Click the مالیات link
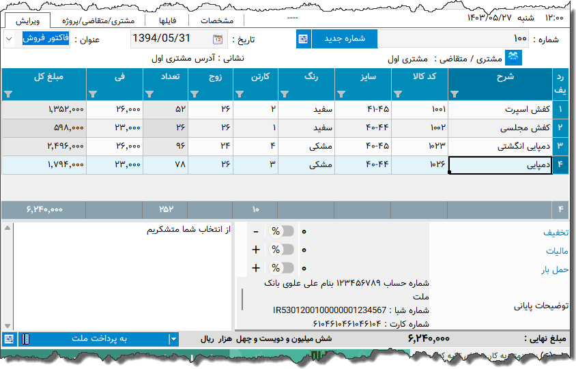The width and height of the screenshot is (576, 369). 557,251
